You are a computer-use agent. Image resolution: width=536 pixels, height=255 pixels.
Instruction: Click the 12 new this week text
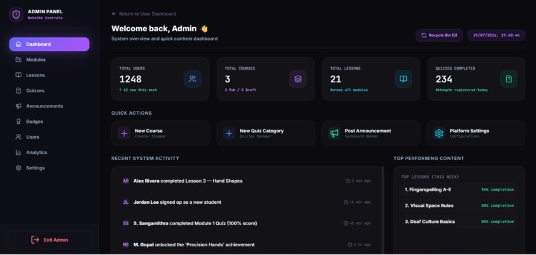coord(138,90)
